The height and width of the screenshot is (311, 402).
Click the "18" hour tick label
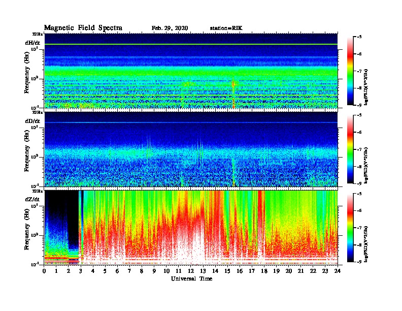[x=264, y=271]
